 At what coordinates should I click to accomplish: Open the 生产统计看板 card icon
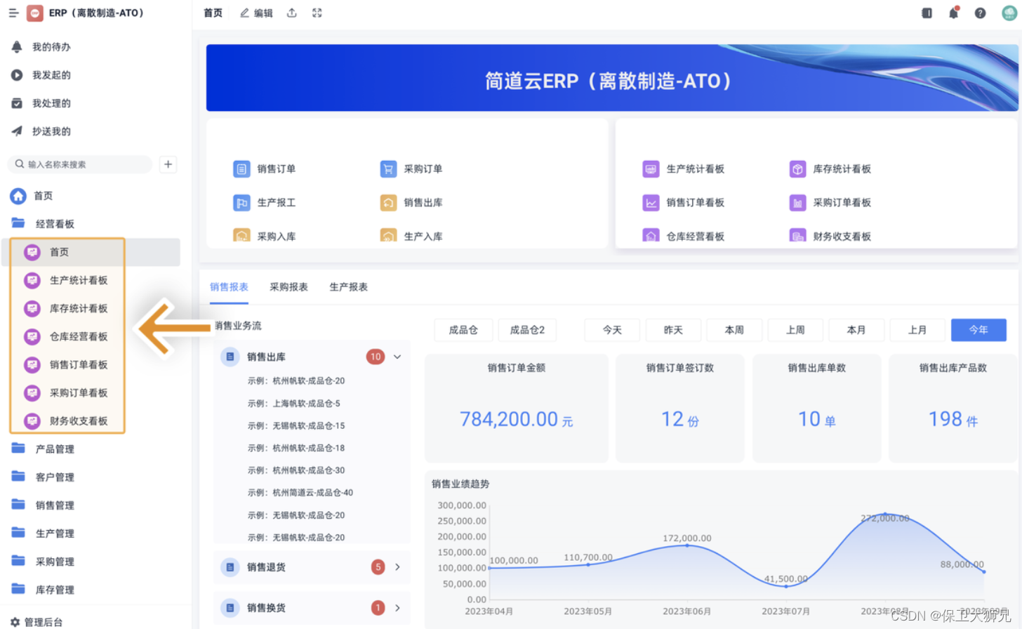[651, 168]
